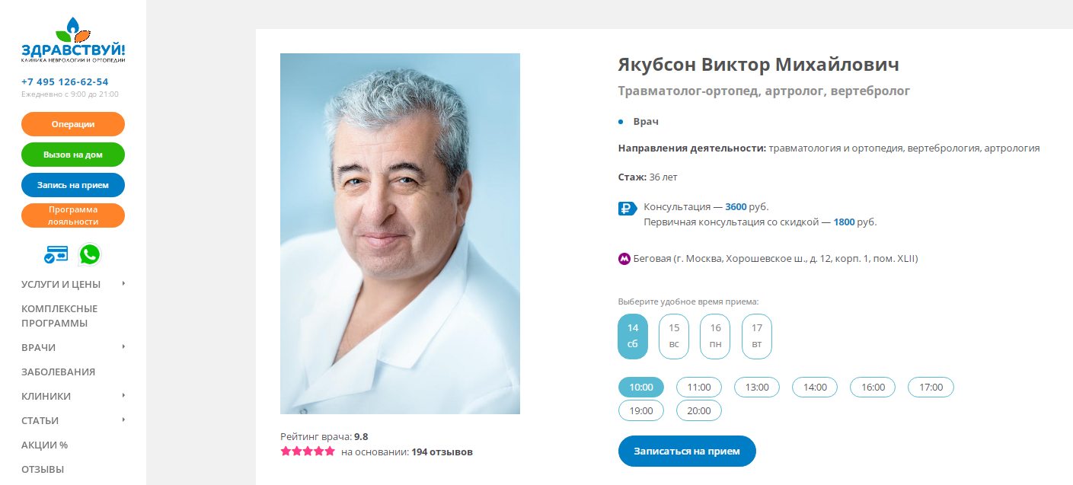Click the online payment card icon
The height and width of the screenshot is (485, 1073).
pos(56,254)
